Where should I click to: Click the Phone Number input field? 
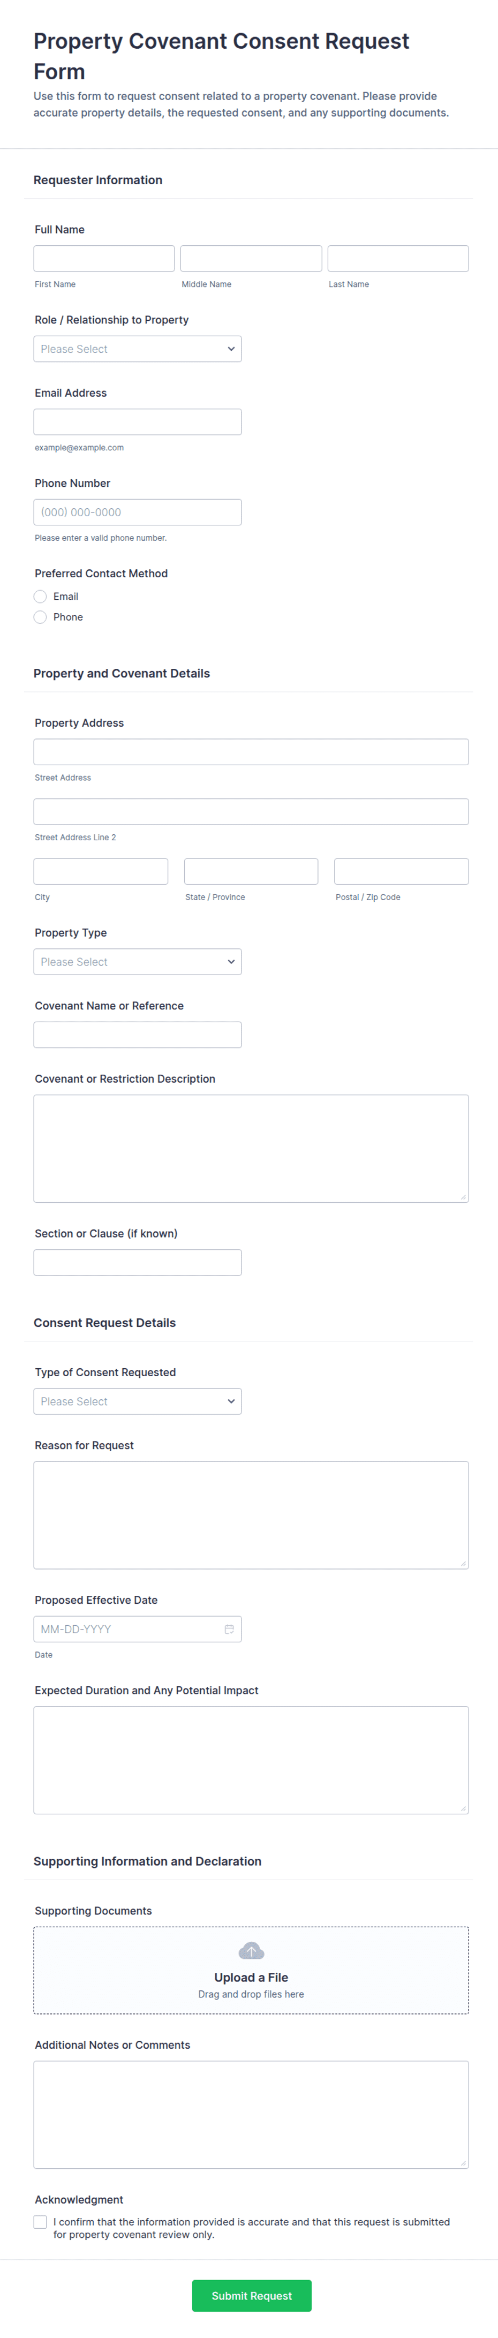coord(137,511)
